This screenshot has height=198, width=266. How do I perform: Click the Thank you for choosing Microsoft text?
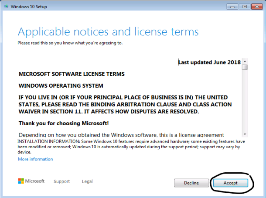64,123
